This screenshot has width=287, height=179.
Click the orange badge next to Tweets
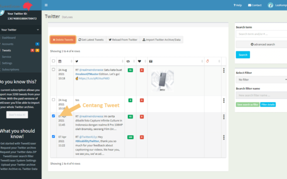click(x=37, y=50)
